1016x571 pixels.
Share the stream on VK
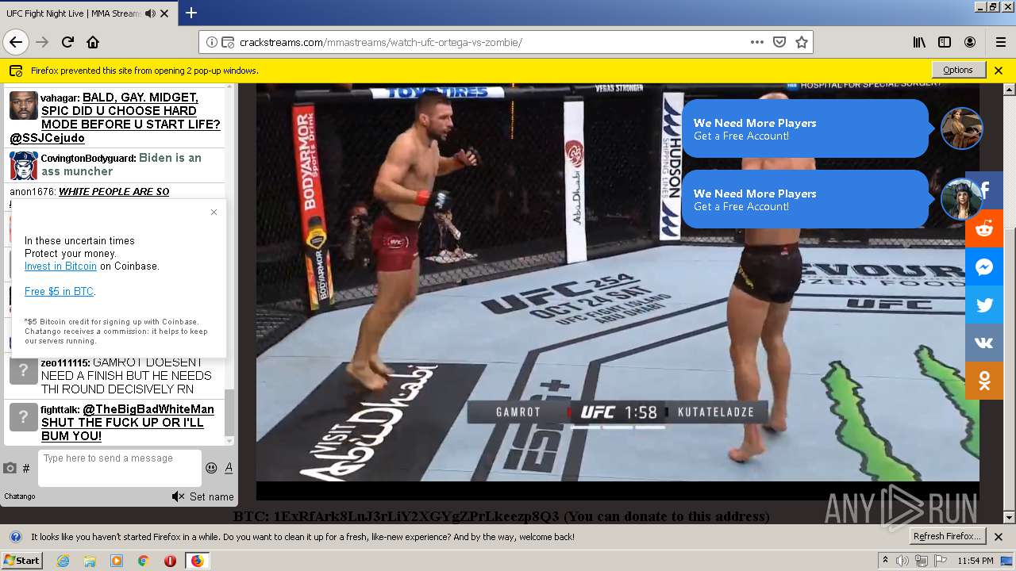[984, 343]
